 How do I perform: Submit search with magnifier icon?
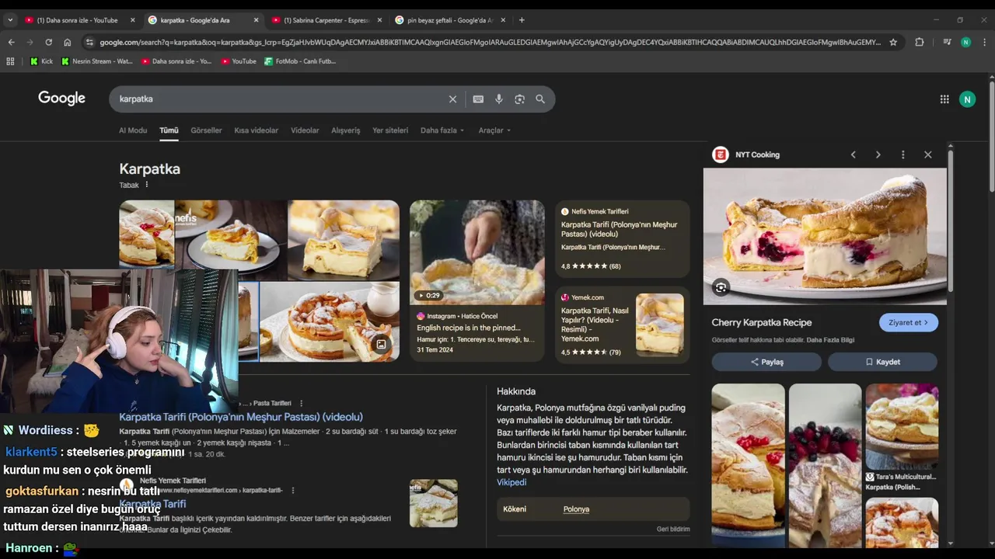tap(540, 99)
